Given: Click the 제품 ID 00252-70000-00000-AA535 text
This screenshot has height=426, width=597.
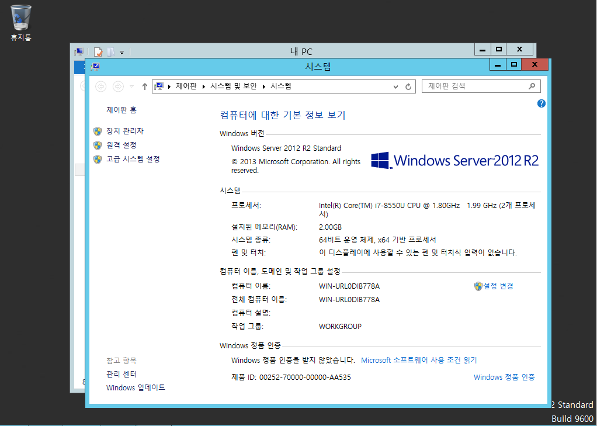Looking at the screenshot, I should pos(291,377).
